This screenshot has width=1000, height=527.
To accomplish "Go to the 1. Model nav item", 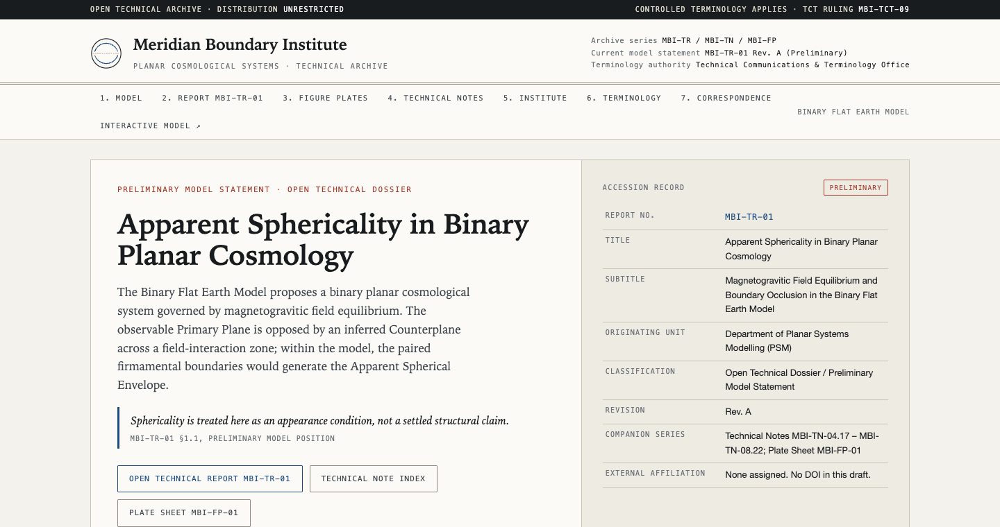I will pyautogui.click(x=121, y=98).
